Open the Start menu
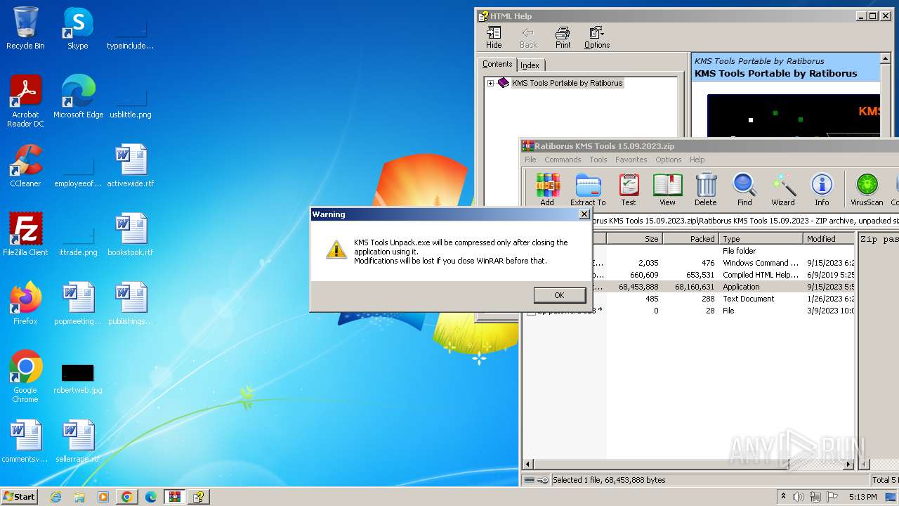 [19, 496]
